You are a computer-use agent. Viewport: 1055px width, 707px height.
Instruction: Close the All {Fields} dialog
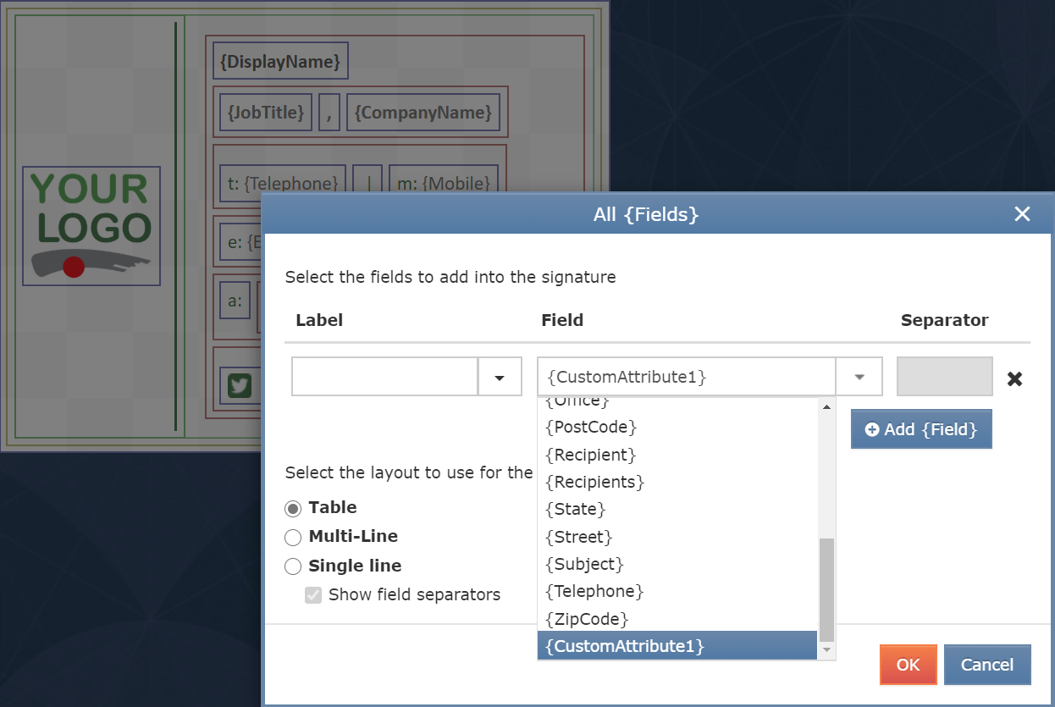point(1022,214)
